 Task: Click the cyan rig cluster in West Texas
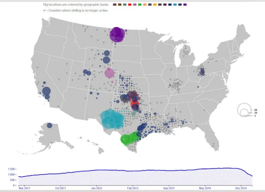click(x=112, y=119)
